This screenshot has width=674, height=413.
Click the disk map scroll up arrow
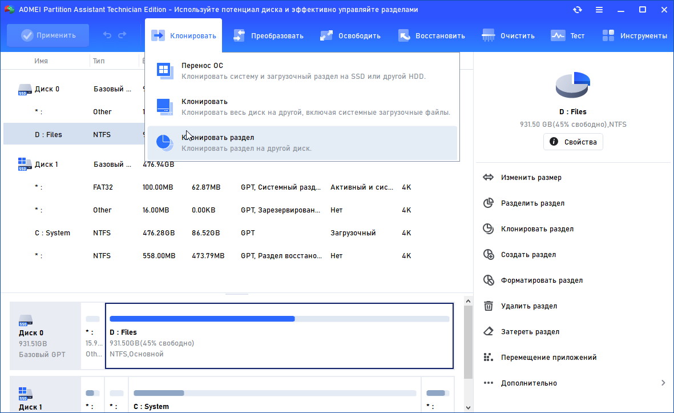[x=468, y=301]
